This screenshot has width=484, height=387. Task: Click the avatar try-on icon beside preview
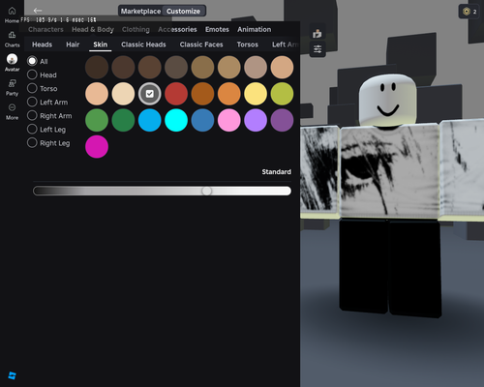click(x=318, y=33)
